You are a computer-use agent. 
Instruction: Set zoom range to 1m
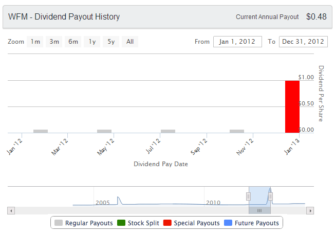coord(35,42)
